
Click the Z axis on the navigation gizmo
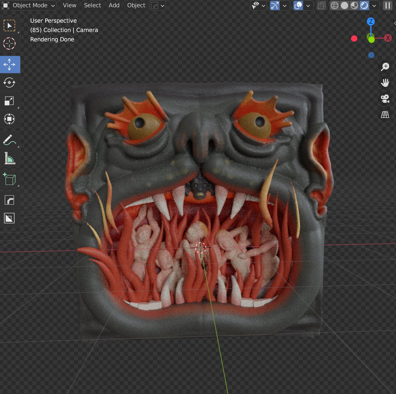371,21
